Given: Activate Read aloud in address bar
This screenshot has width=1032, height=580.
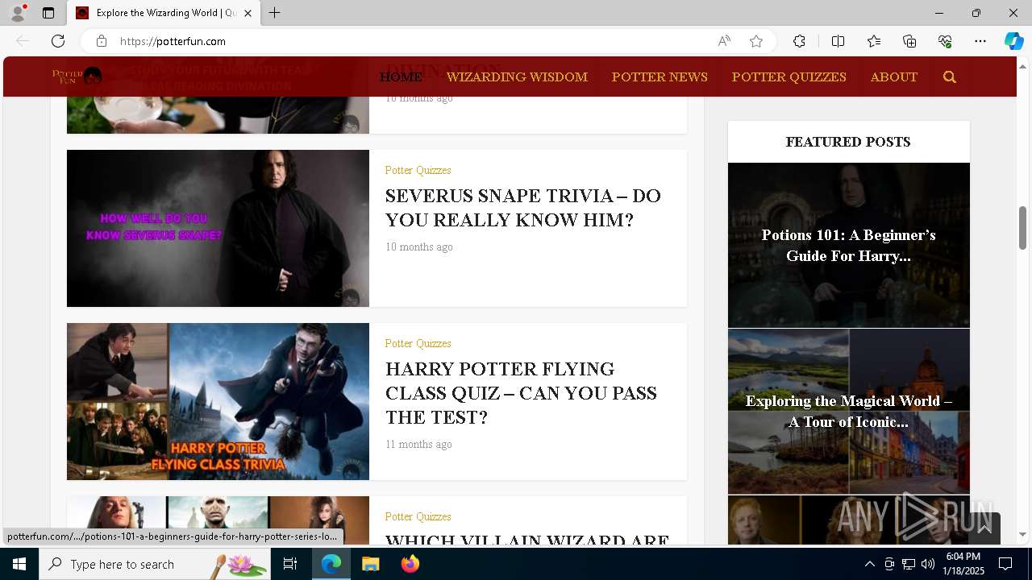Looking at the screenshot, I should click(724, 41).
